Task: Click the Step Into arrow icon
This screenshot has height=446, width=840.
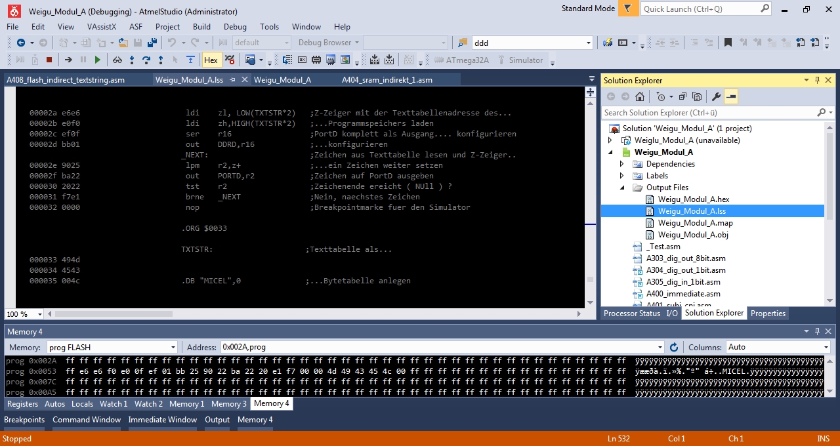Action: point(132,60)
